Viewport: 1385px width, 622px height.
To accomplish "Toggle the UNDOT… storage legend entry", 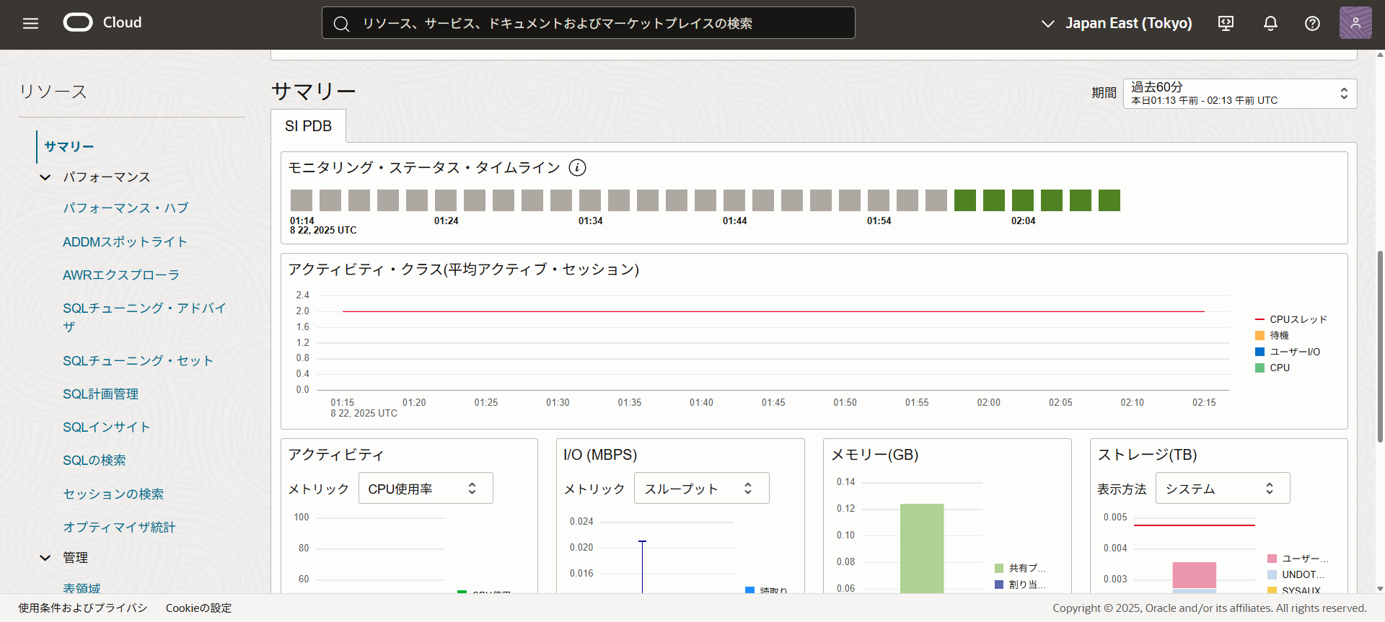I will [1296, 574].
